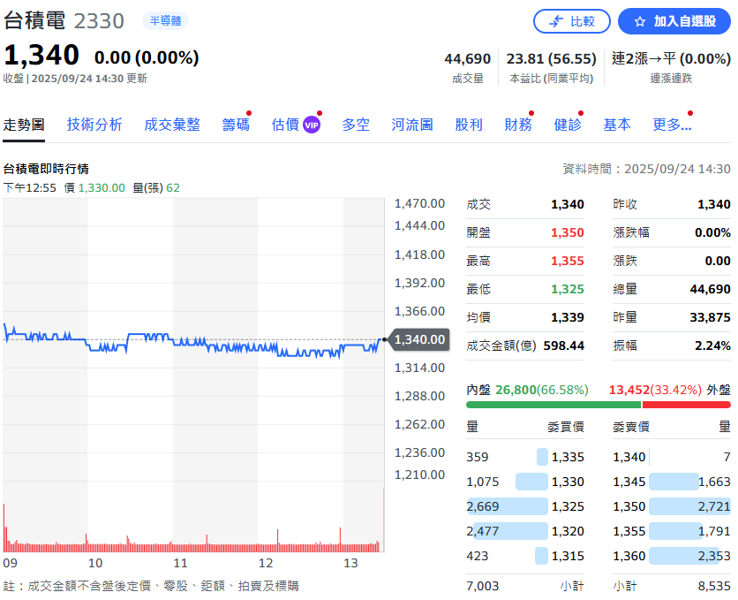The image size is (738, 600).
Task: Click the 資料時間 timestamp text
Action: [x=647, y=169]
